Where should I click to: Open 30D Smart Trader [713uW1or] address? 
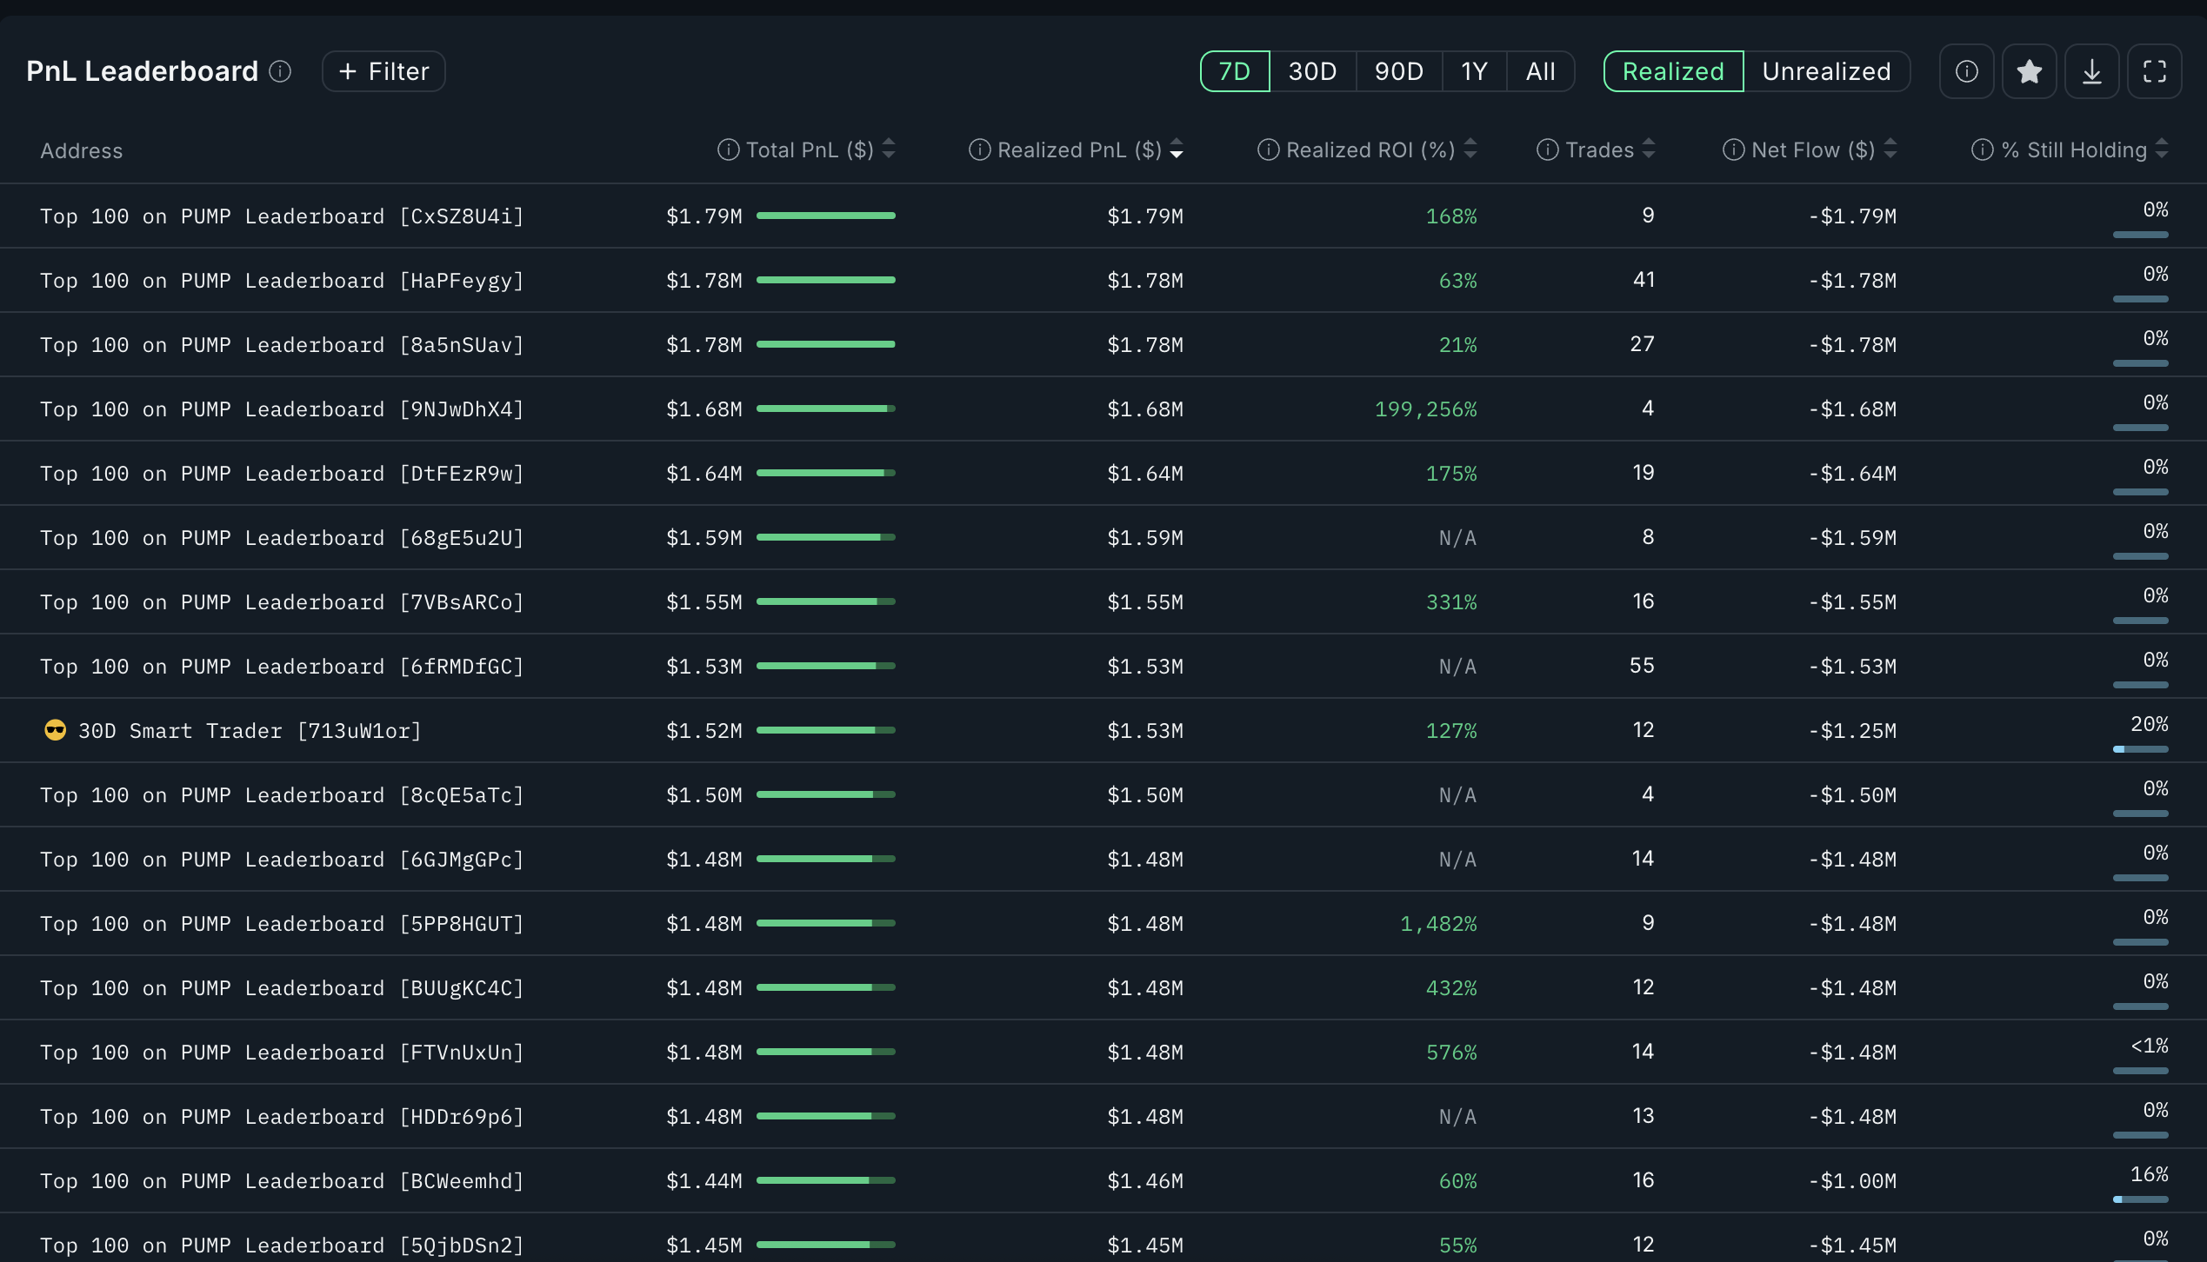(x=250, y=731)
